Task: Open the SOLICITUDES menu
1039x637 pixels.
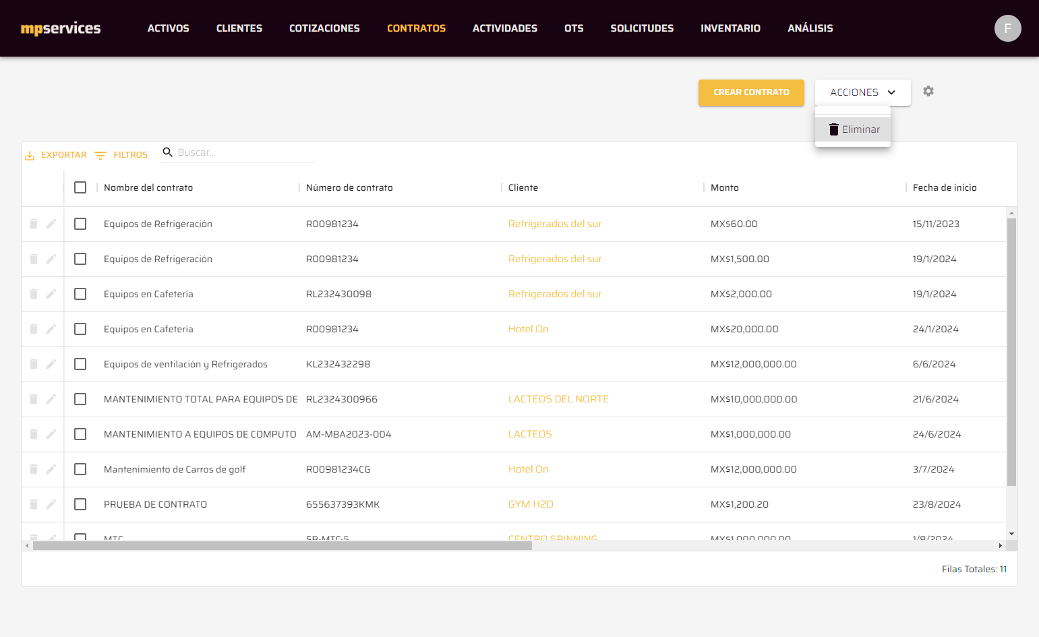Action: click(x=642, y=28)
